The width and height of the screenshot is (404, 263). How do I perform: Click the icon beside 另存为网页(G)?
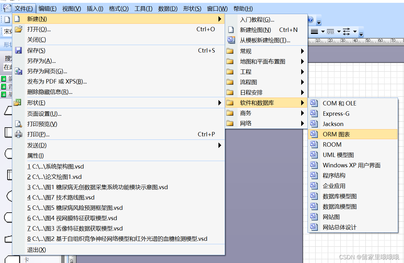coord(19,71)
